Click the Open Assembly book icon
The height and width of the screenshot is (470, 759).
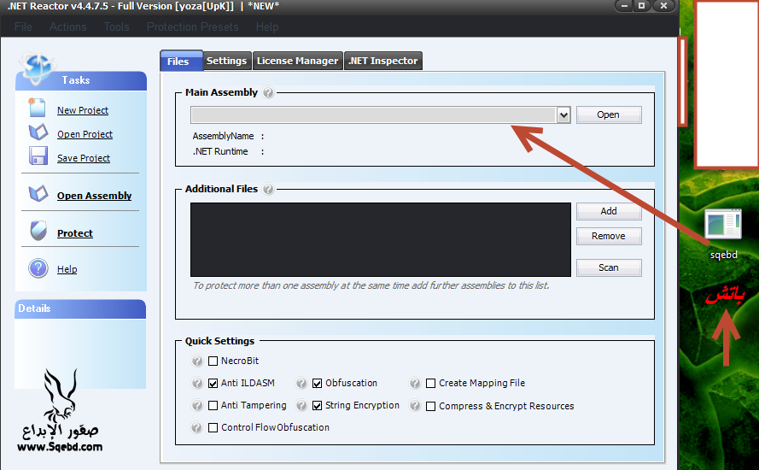[x=38, y=194]
